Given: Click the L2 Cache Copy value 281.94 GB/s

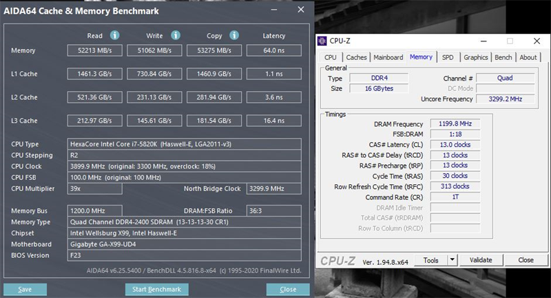Looking at the screenshot, I should [x=214, y=97].
